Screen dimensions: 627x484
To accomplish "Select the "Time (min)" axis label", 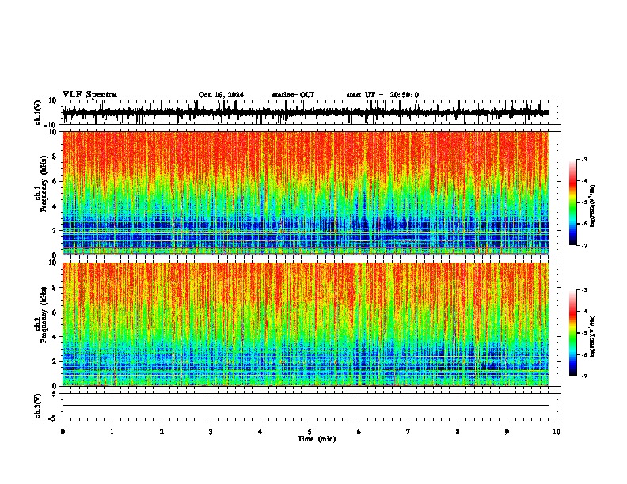I will point(317,439).
